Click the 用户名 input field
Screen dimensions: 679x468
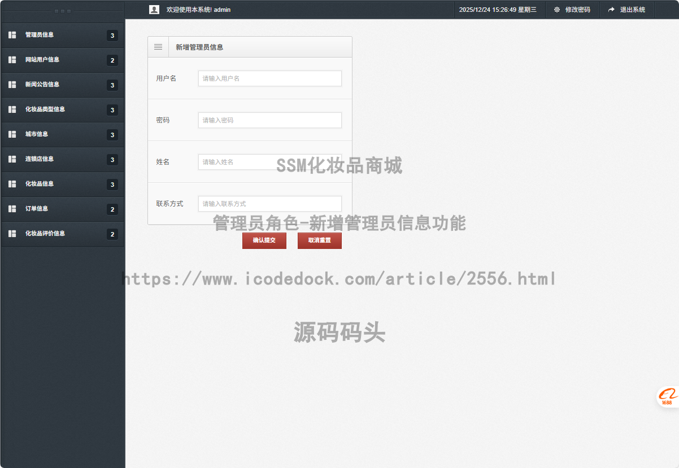[269, 78]
